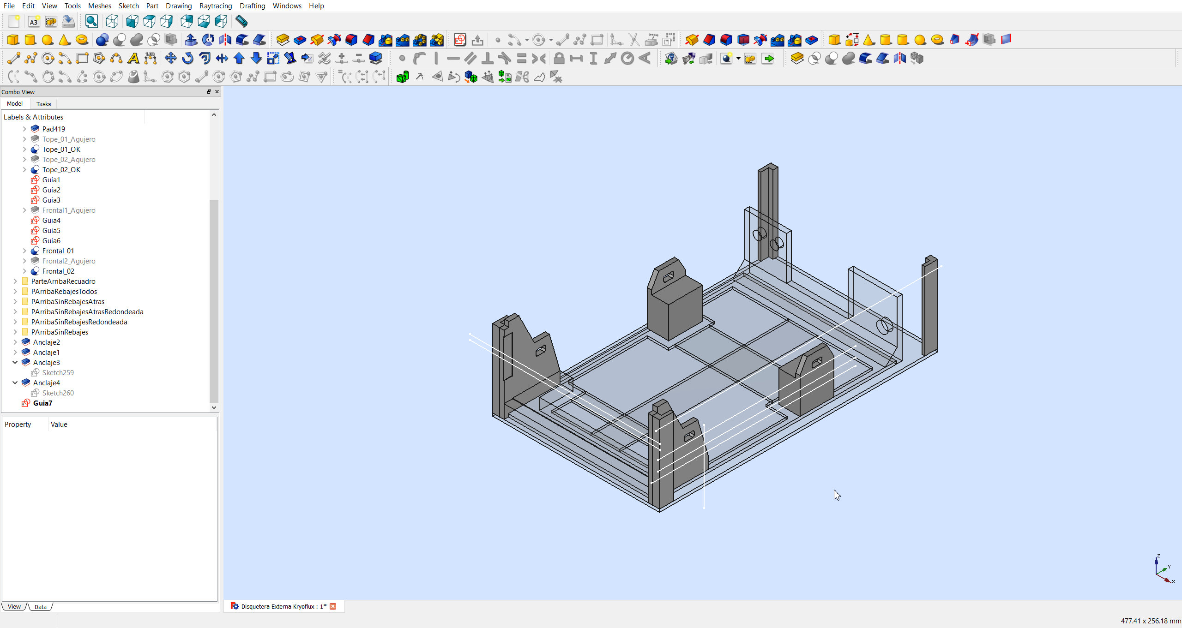Expand the Pad419 tree node
1182x628 pixels.
coord(24,129)
